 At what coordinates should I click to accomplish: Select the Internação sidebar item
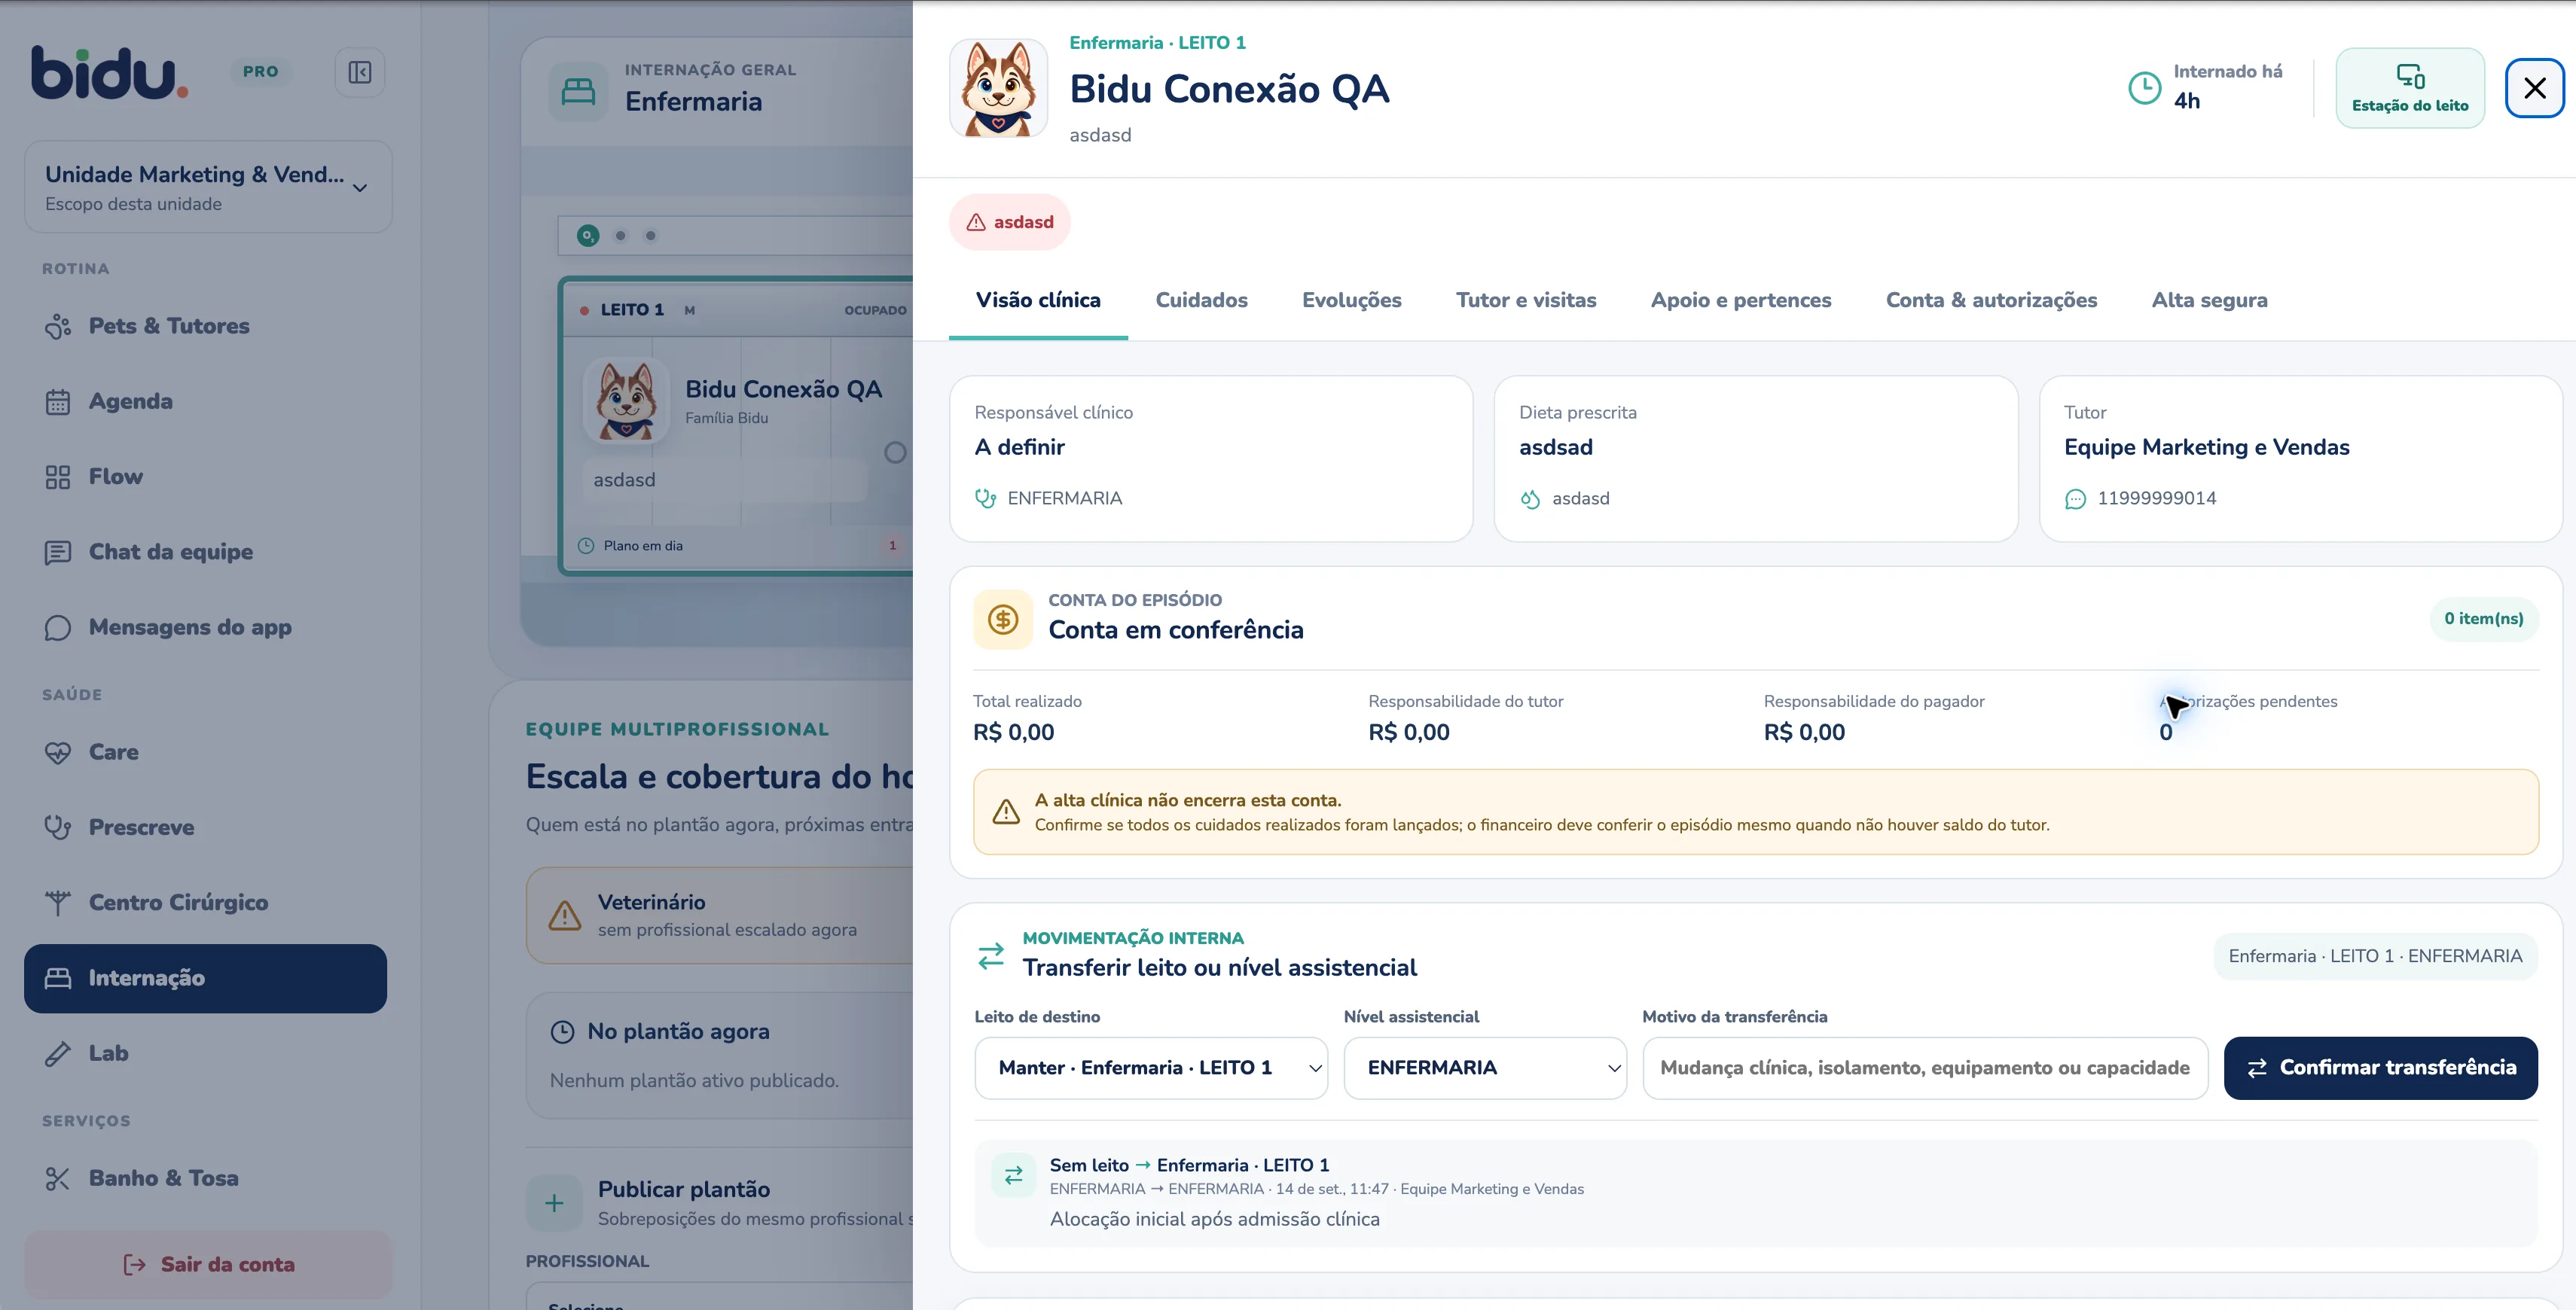205,978
